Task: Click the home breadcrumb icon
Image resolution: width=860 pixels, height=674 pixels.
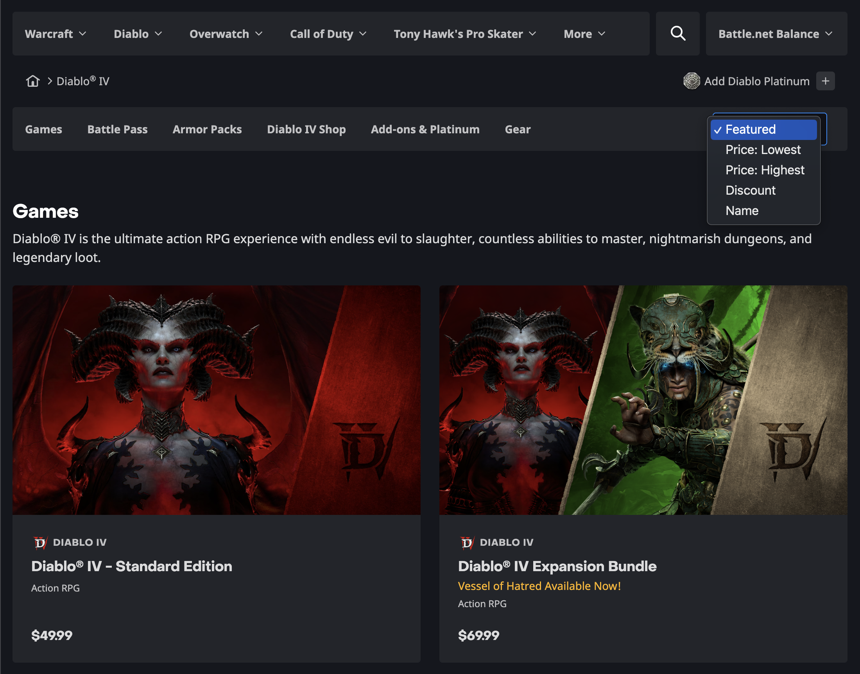Action: tap(33, 81)
